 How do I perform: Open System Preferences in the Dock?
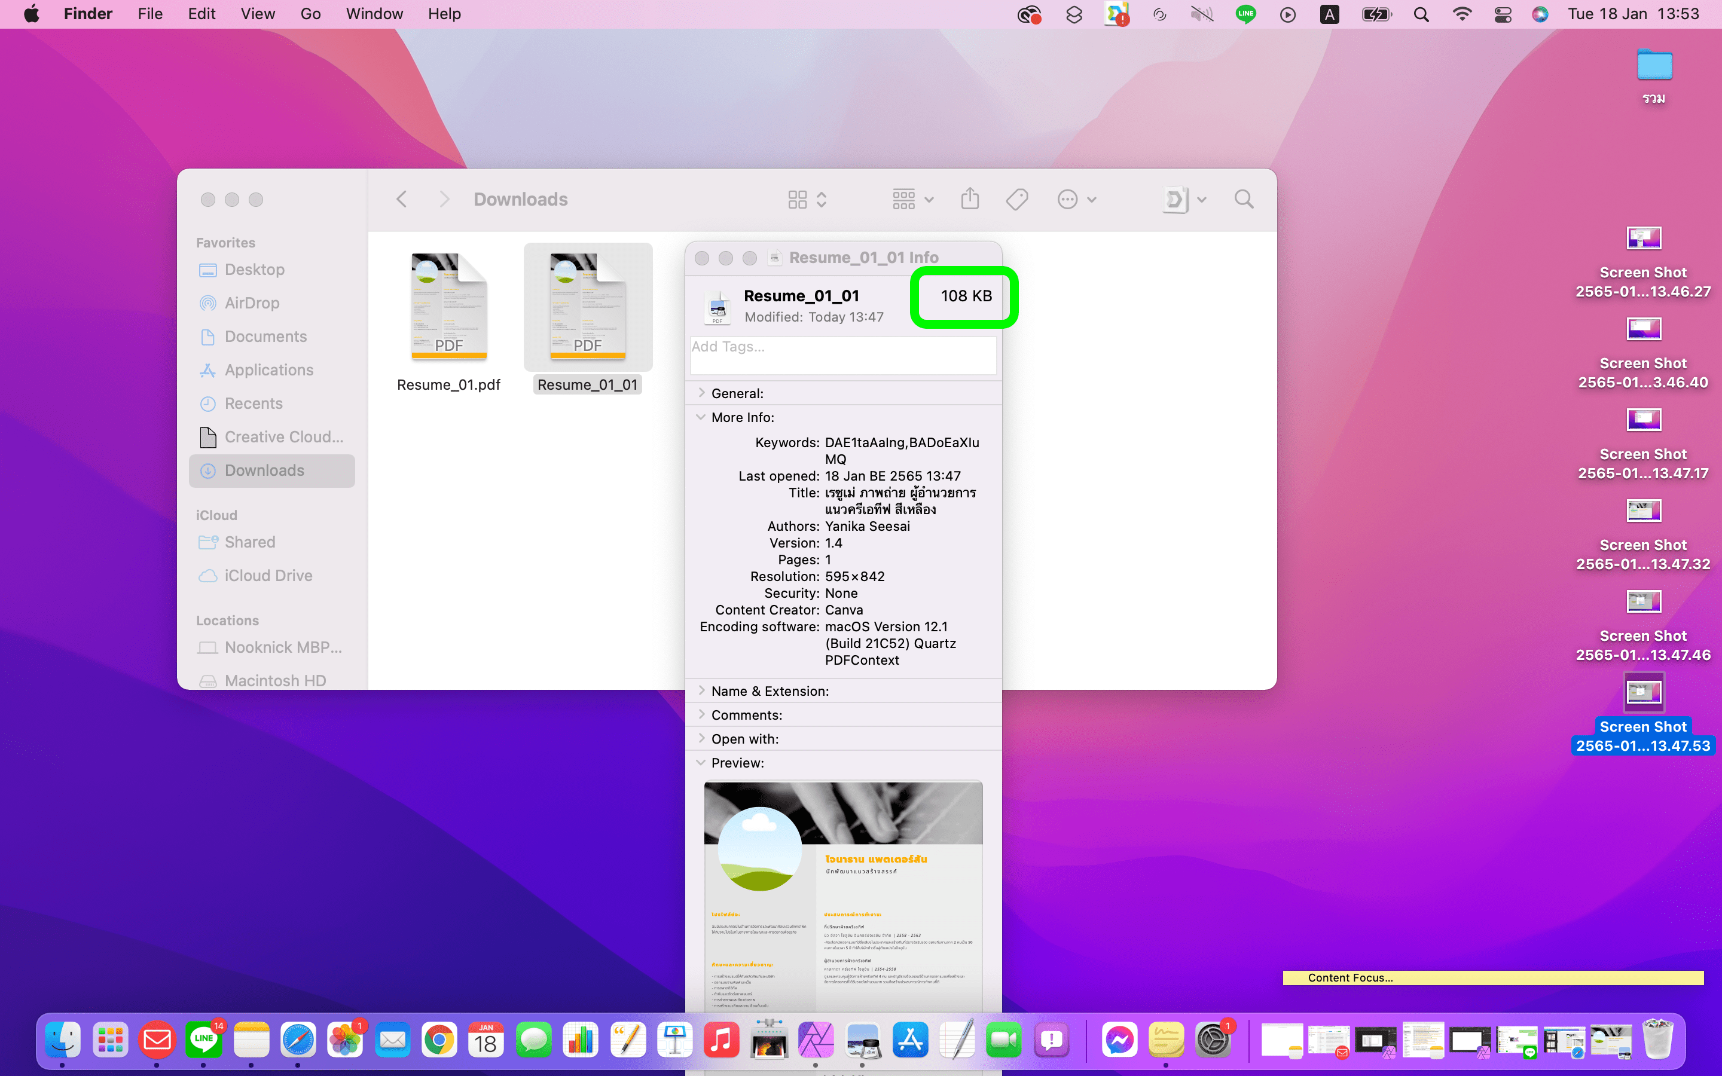tap(1213, 1040)
